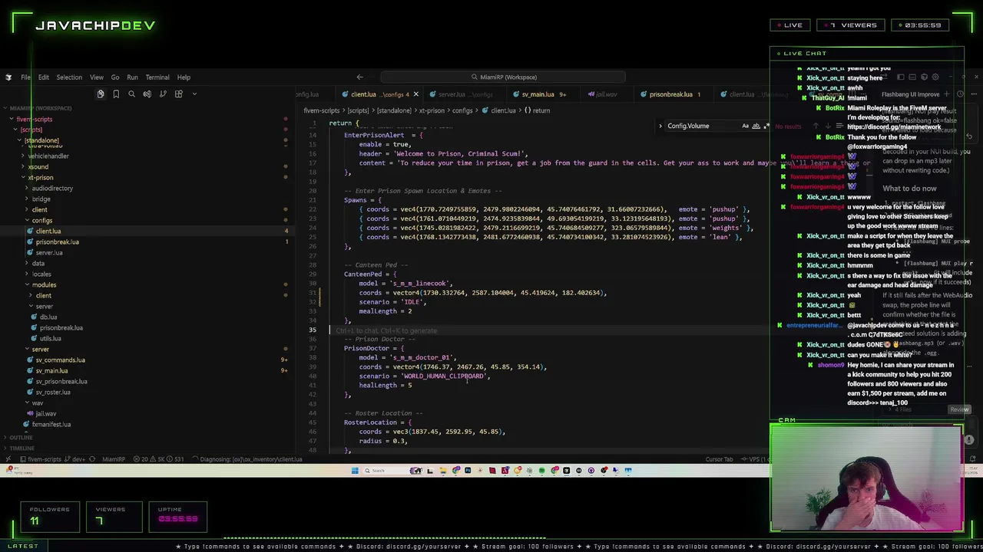Open the Go menu
Viewport: 983px width, 552px height.
114,77
